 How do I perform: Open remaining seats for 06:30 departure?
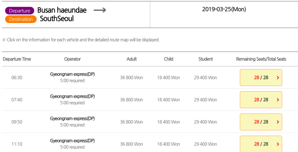(261, 78)
